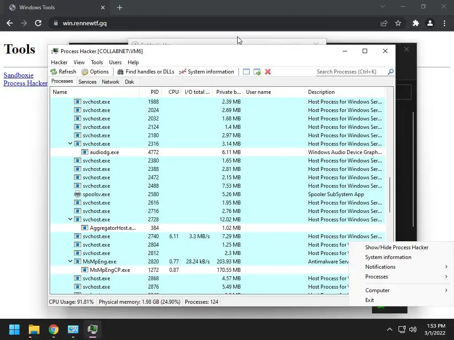
Task: Click Chrome extensions puzzle icon
Action: 416,23
